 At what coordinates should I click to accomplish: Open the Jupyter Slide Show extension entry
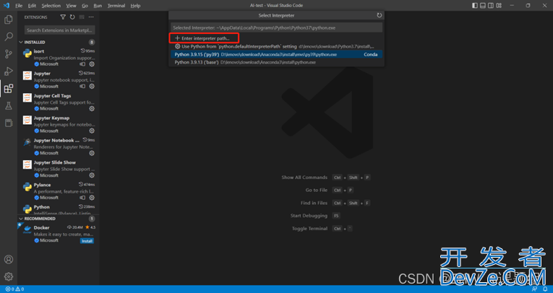coord(59,169)
